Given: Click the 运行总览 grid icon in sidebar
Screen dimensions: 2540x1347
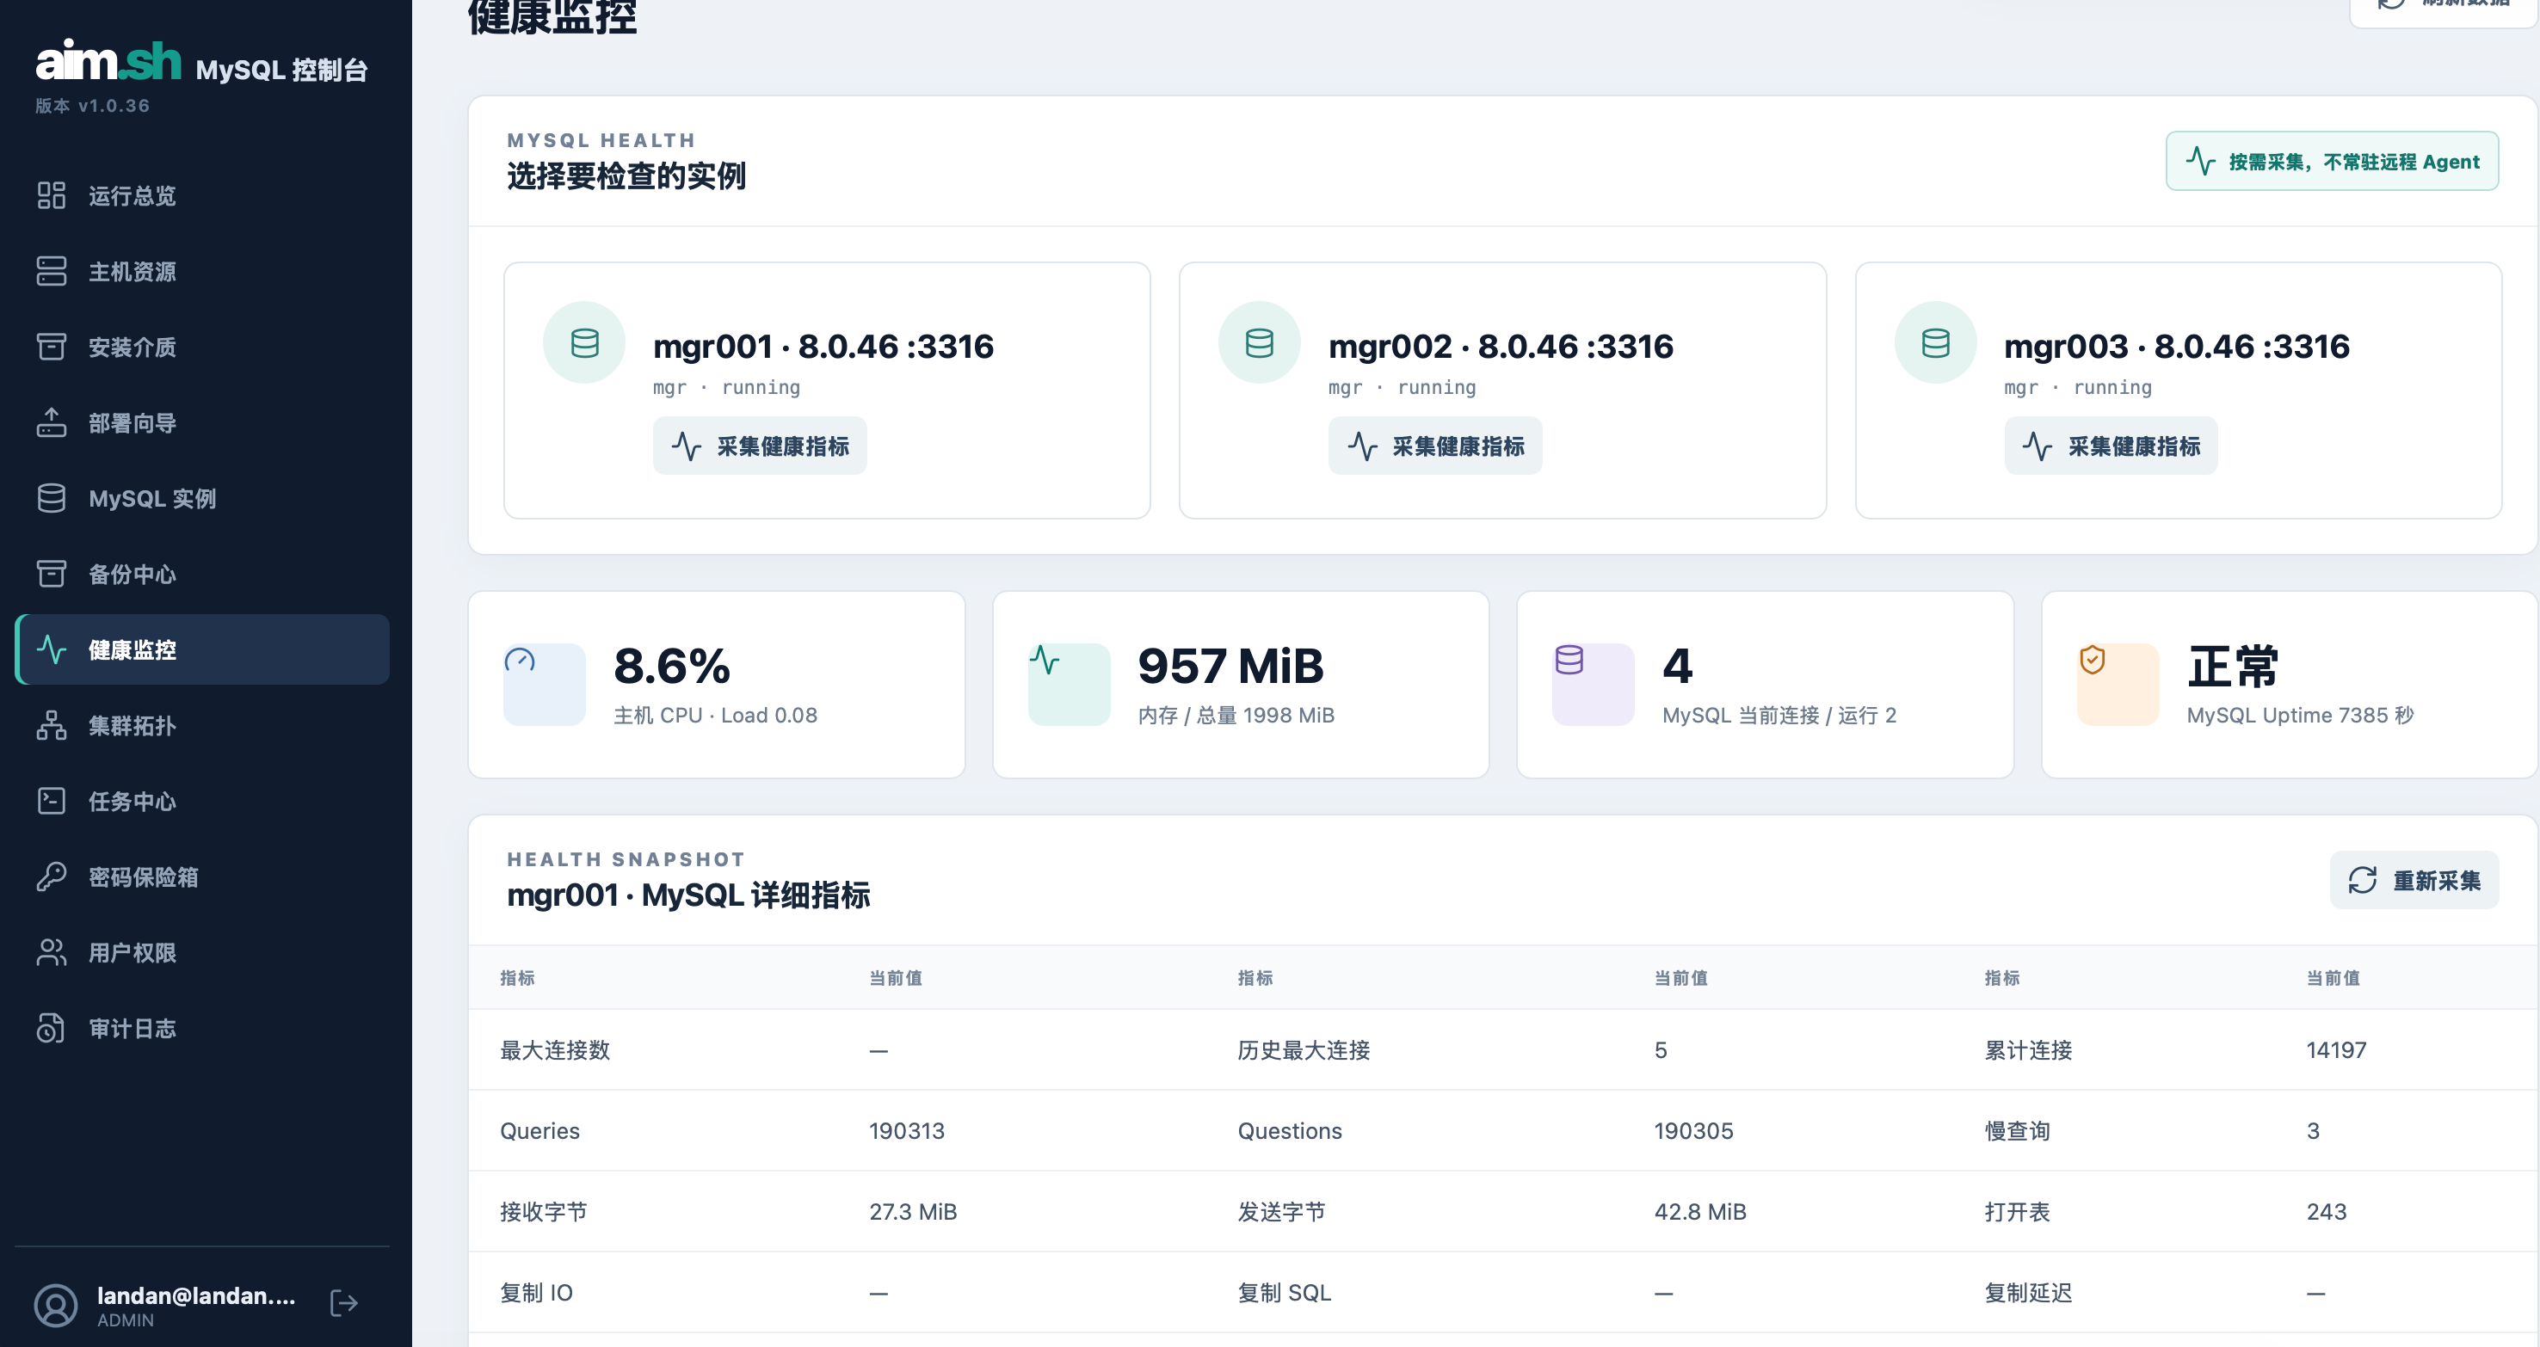Looking at the screenshot, I should [x=52, y=195].
